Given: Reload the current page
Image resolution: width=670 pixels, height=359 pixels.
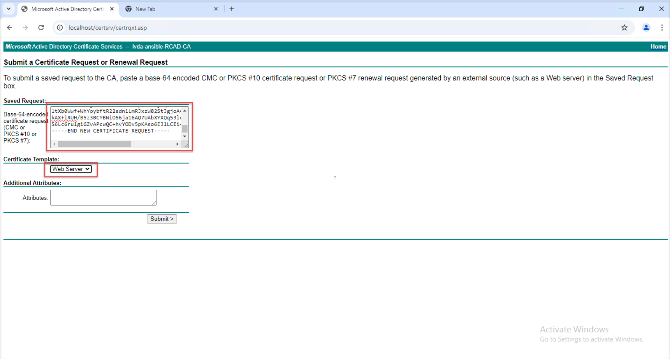Looking at the screenshot, I should [41, 27].
